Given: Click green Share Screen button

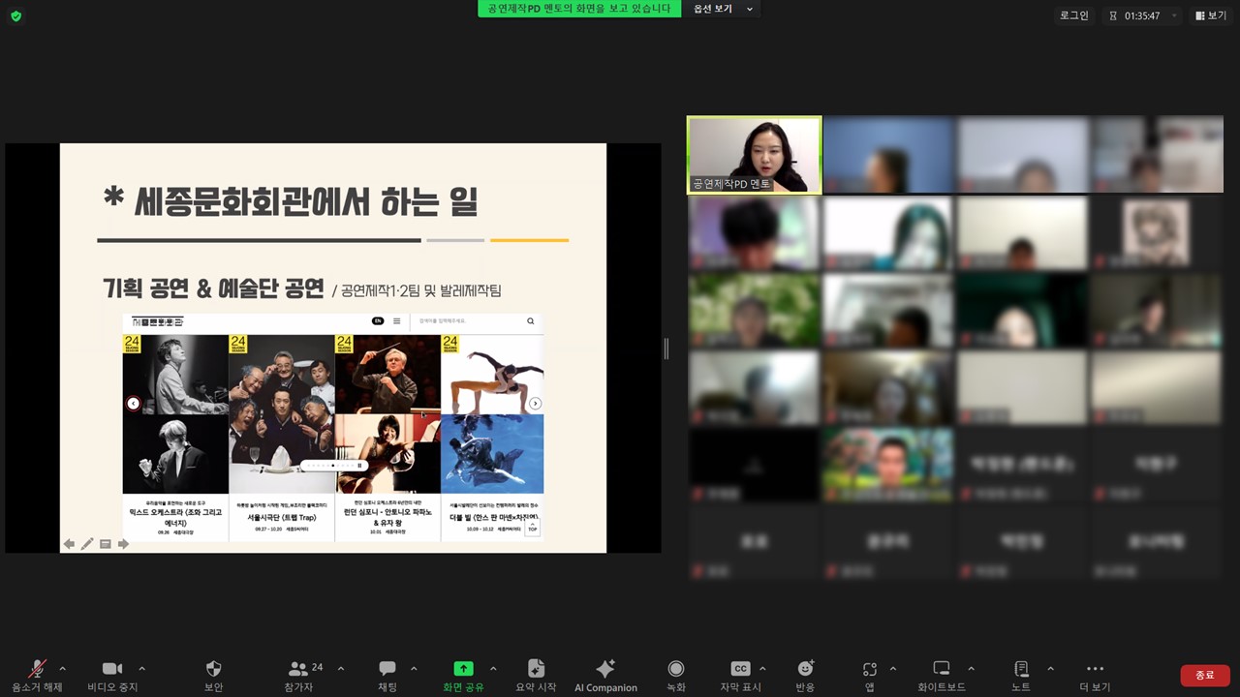Looking at the screenshot, I should pos(463,675).
